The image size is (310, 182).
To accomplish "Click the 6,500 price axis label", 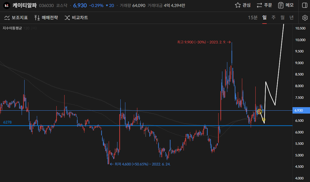I will (299, 121).
